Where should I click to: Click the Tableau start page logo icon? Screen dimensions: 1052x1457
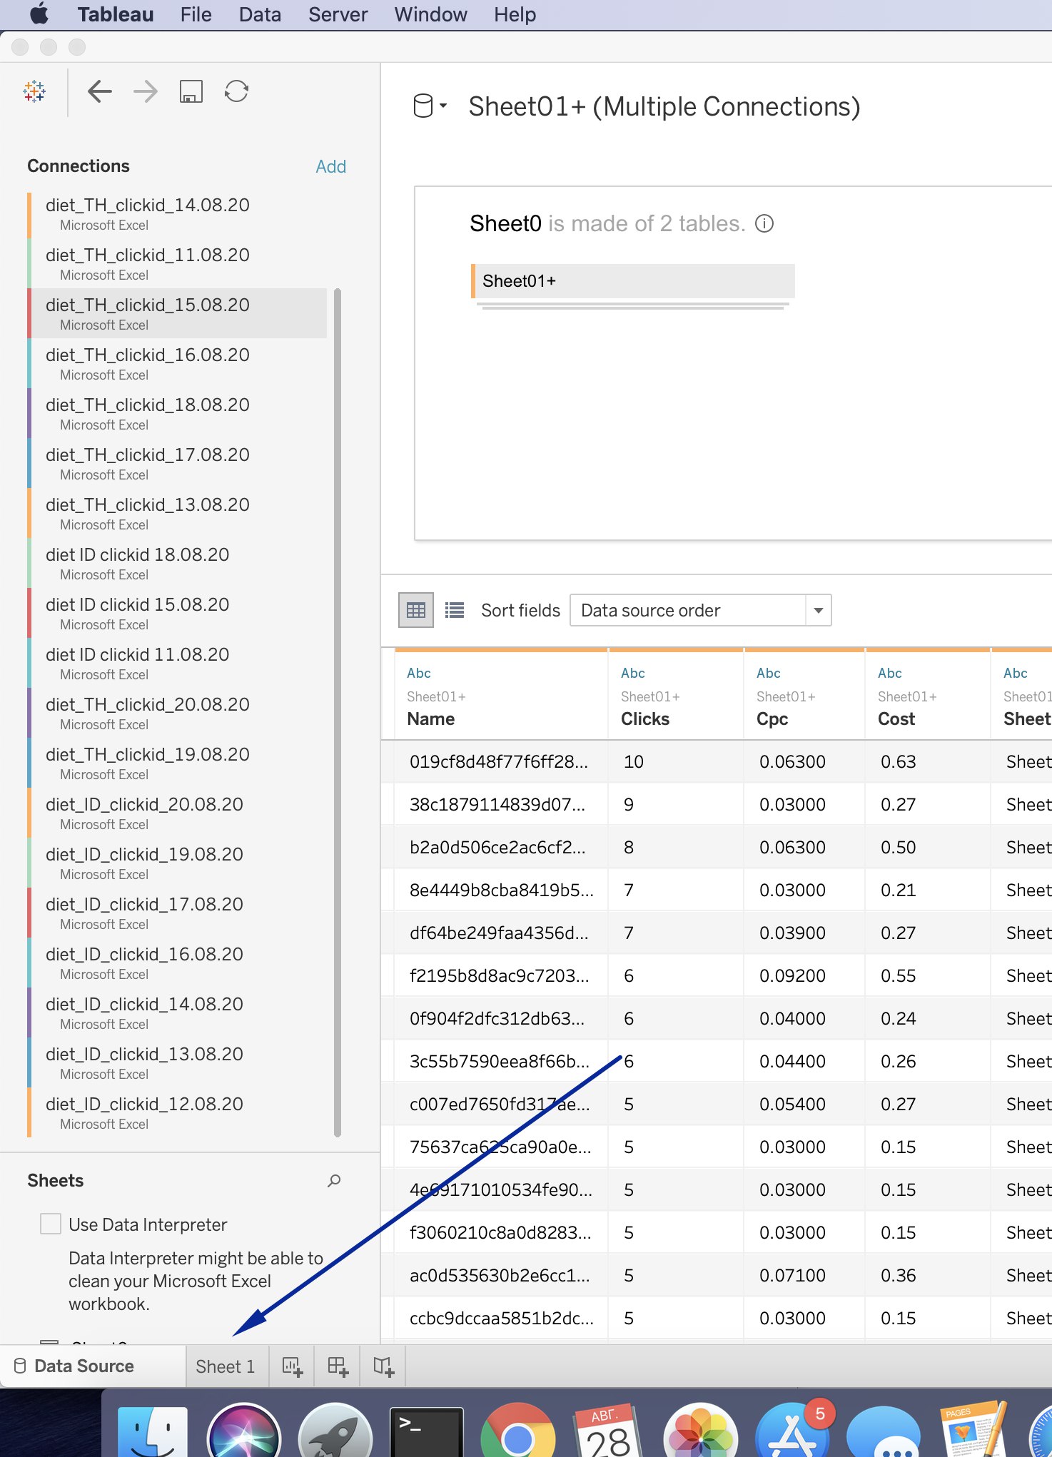(34, 91)
